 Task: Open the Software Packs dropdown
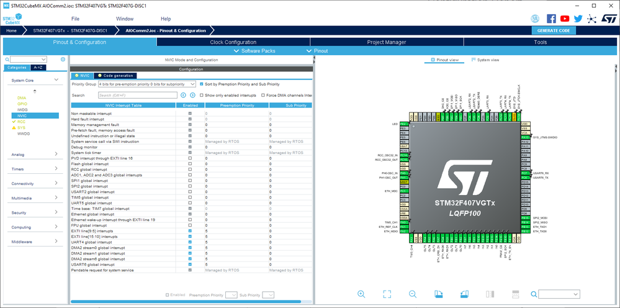(254, 51)
